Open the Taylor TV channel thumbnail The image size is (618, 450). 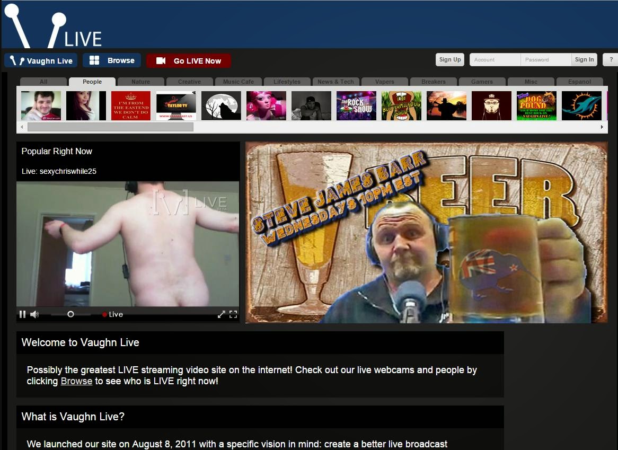tap(176, 105)
